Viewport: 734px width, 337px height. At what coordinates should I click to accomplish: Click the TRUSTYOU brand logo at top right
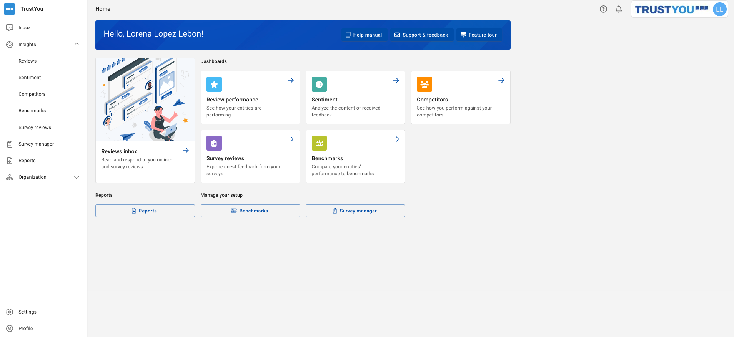tap(671, 9)
